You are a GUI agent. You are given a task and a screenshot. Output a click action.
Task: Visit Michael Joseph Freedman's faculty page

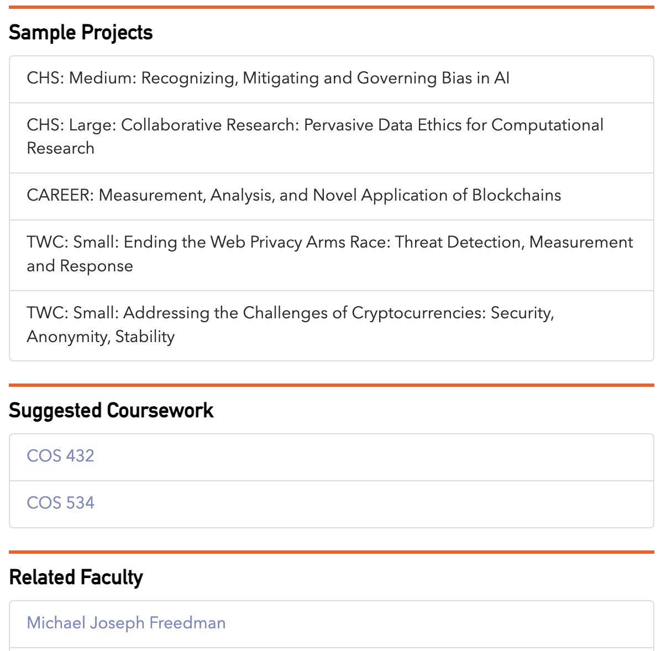[126, 623]
